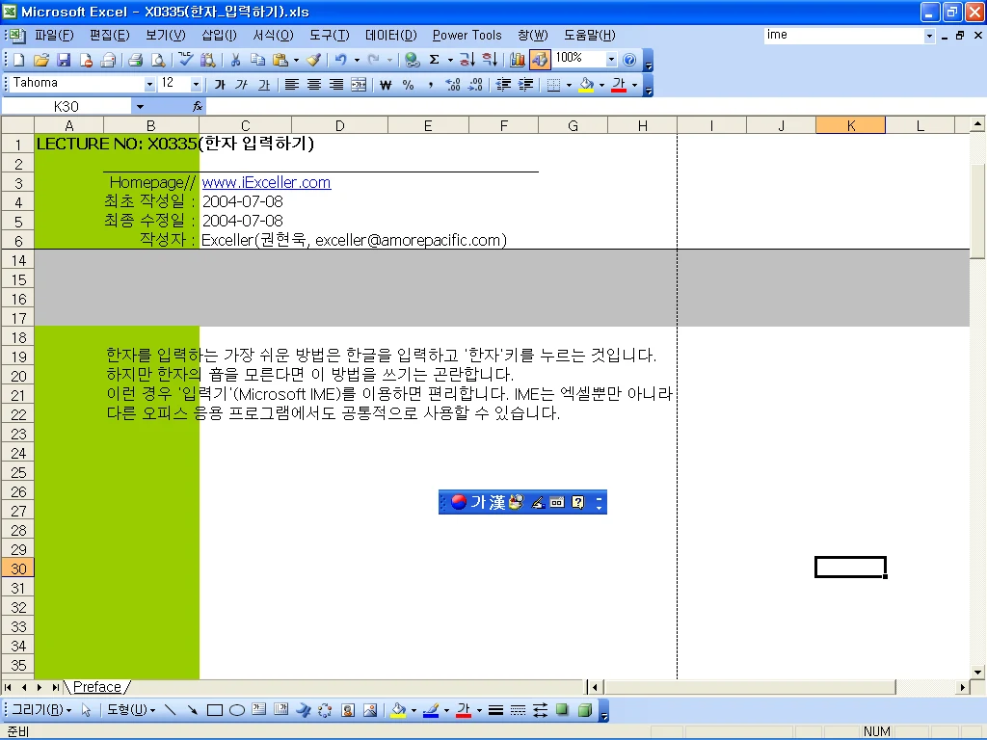Open Excel Help question mark icon
This screenshot has height=740, width=987.
coord(628,60)
